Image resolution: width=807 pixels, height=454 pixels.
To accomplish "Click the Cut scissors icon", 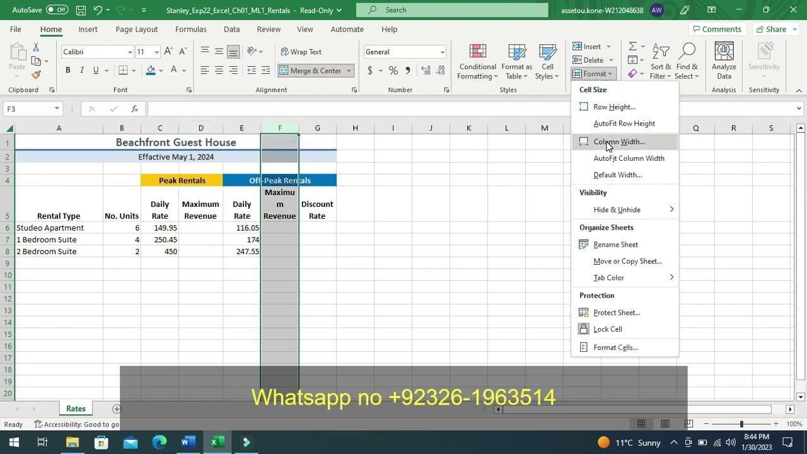I will [36, 48].
